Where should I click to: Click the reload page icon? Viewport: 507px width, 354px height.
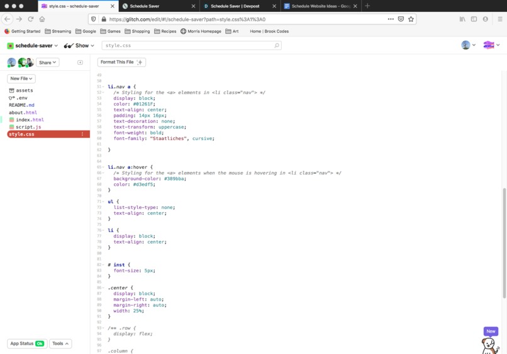pos(31,19)
